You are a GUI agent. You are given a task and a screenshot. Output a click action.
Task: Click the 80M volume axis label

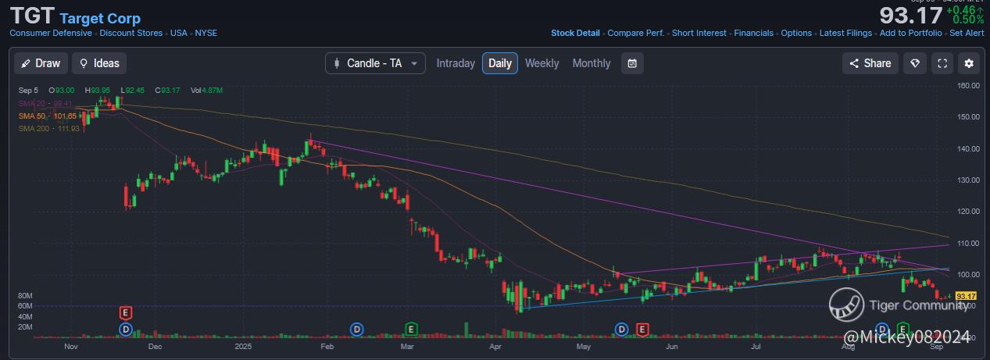[24, 297]
